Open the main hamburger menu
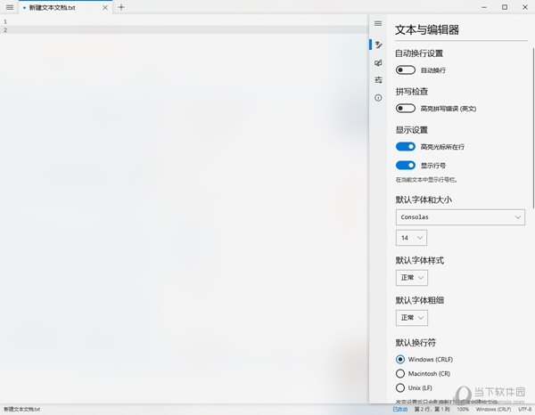535x415 pixels. click(10, 7)
